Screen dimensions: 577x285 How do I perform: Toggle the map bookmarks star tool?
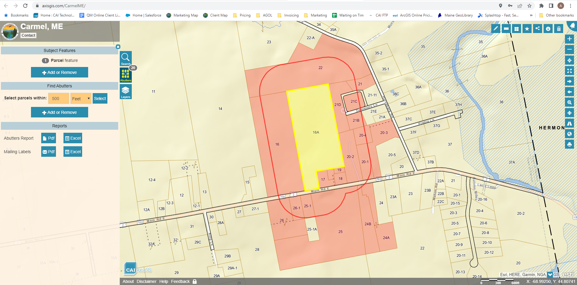click(527, 28)
